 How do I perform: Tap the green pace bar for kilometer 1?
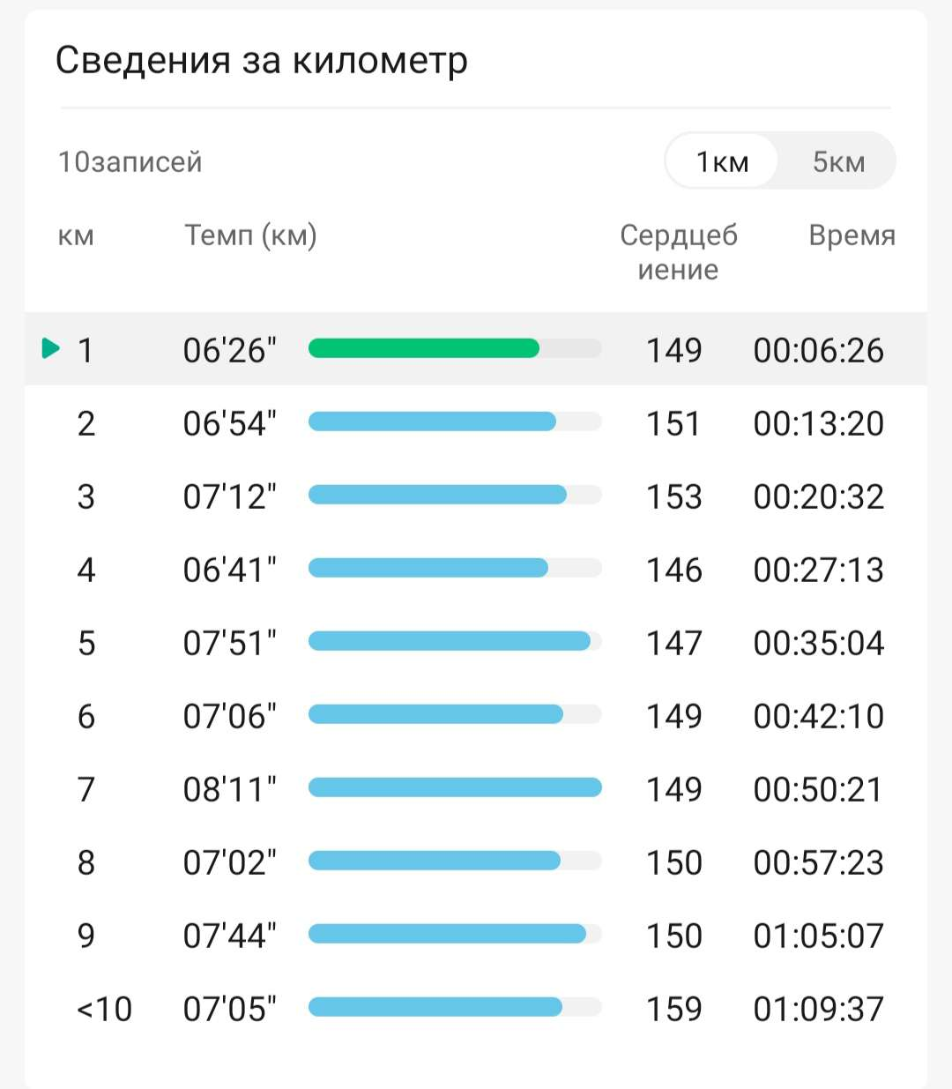(x=424, y=348)
